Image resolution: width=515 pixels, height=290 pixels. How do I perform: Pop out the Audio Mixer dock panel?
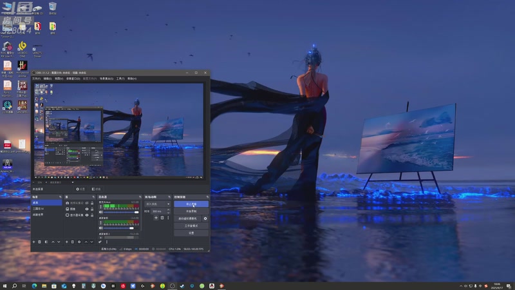[140, 197]
